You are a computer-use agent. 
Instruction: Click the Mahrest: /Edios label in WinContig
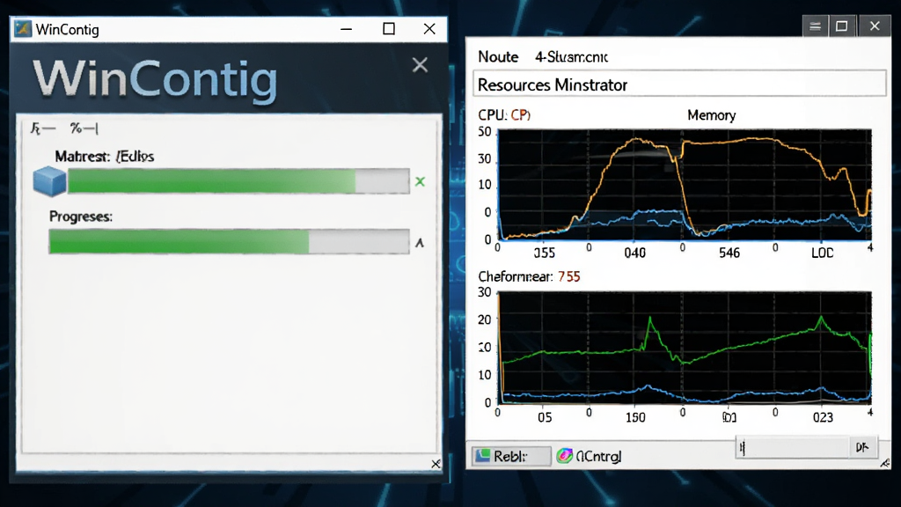tap(105, 157)
